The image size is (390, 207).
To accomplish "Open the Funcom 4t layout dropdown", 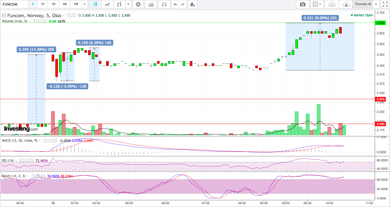I will tap(376, 4).
